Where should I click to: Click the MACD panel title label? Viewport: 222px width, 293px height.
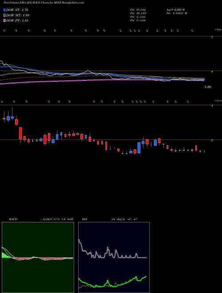pos(13,219)
